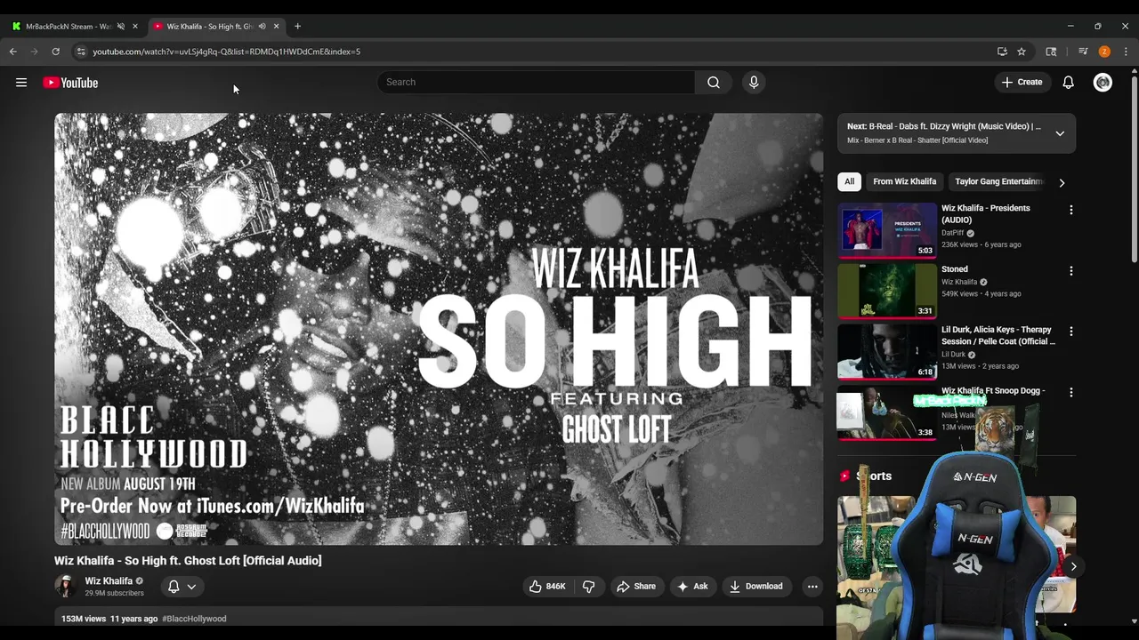Click the video title So High ft. Ghost Loft
1139x640 pixels.
click(x=188, y=560)
